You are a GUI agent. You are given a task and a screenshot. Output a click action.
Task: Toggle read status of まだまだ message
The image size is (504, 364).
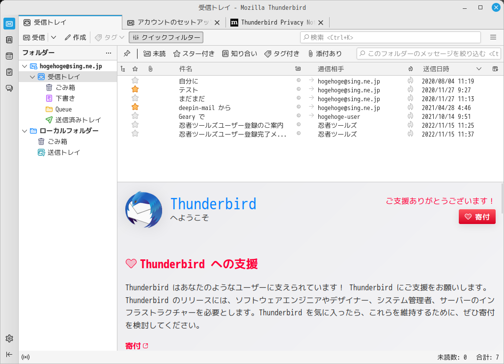(x=299, y=98)
